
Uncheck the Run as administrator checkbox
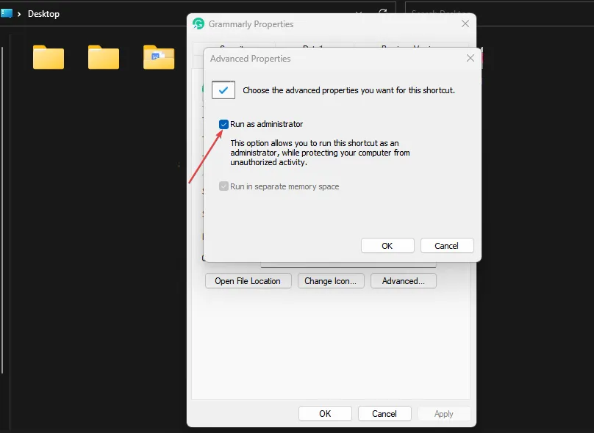(223, 125)
